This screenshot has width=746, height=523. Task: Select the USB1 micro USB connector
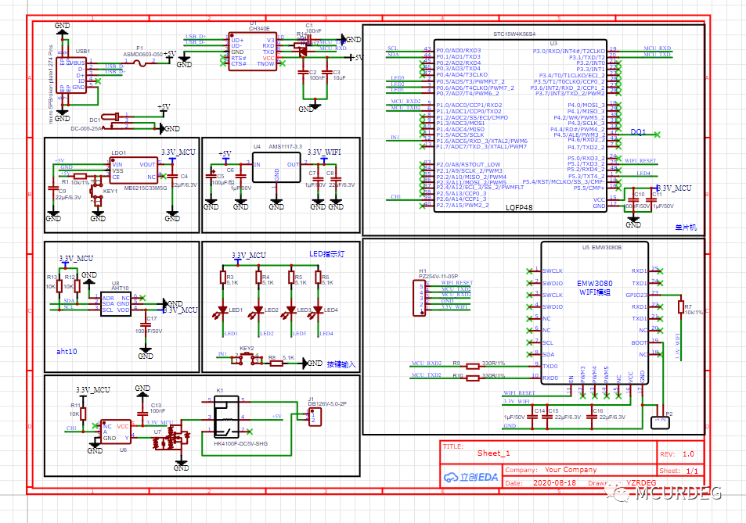click(71, 75)
